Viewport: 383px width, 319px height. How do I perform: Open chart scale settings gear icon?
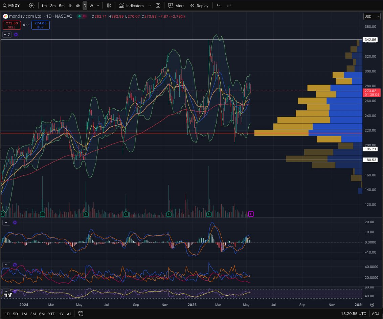pos(372,305)
